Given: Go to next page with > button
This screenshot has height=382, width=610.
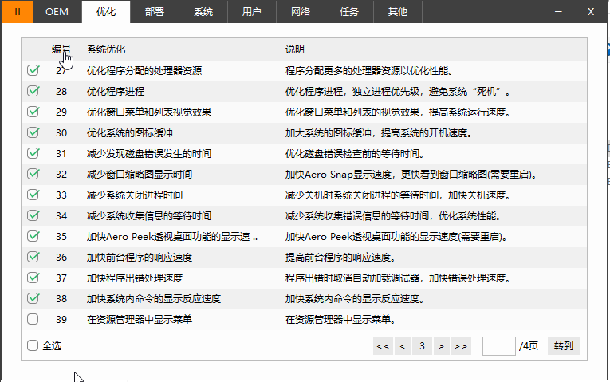Looking at the screenshot, I should pyautogui.click(x=440, y=346).
